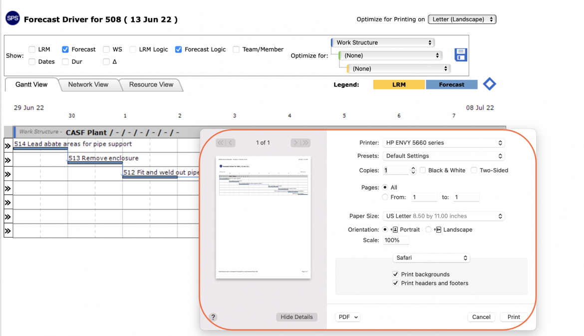Click the 08 Jul 22 end date label
The height and width of the screenshot is (336, 584).
point(480,108)
